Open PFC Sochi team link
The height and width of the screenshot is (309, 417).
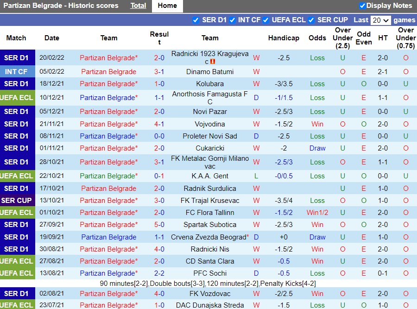click(210, 273)
